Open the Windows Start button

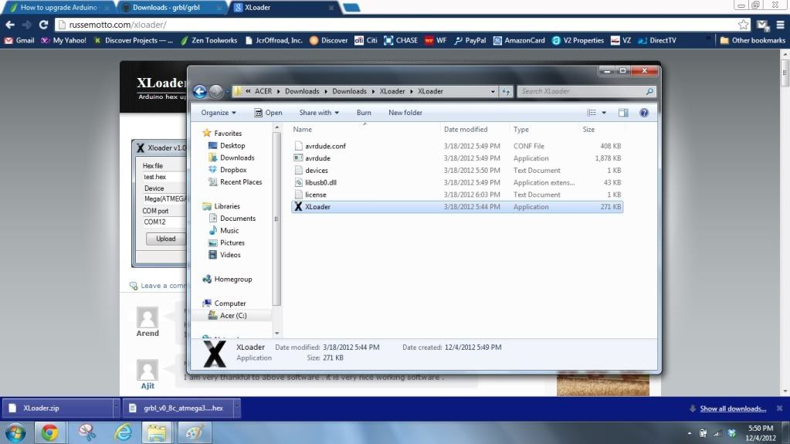(x=15, y=433)
